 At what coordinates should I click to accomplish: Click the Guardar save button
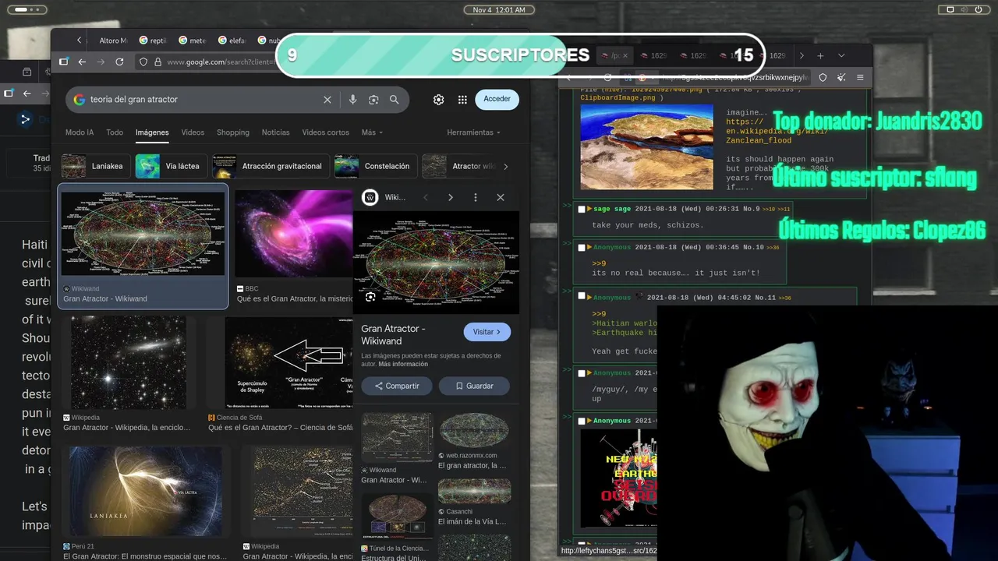[x=474, y=386]
